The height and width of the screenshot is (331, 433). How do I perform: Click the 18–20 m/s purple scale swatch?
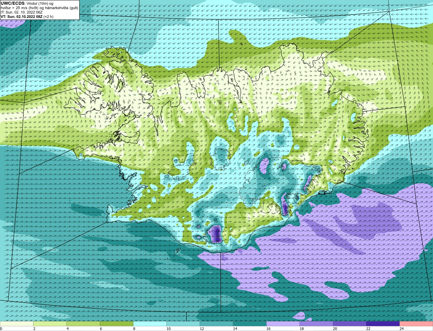(x=316, y=324)
